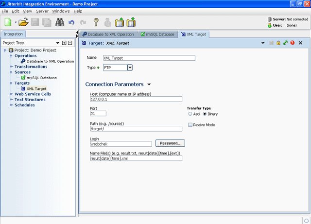Image resolution: width=311 pixels, height=224 pixels.
Task: Click the binoculars search icon
Action: (x=60, y=22)
